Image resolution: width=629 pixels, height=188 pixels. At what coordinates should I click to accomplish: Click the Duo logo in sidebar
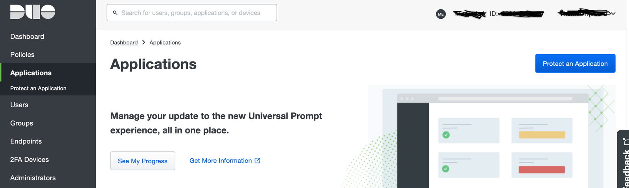click(x=33, y=12)
